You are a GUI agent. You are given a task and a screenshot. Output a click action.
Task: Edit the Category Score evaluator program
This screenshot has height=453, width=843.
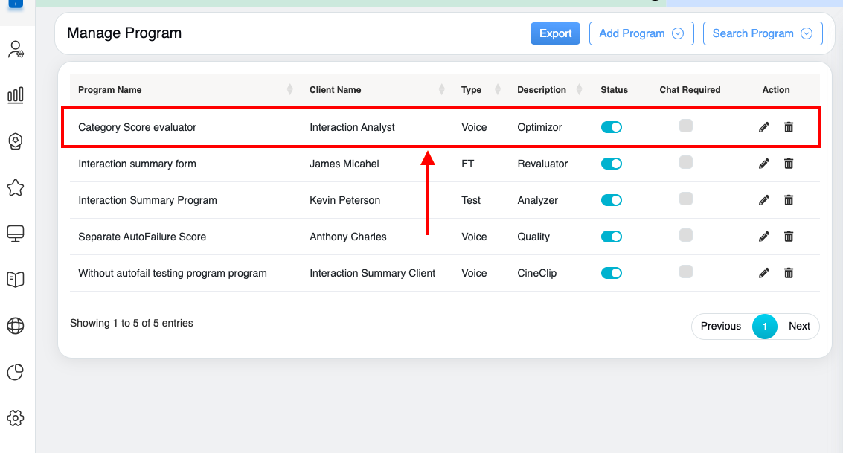[x=763, y=127]
